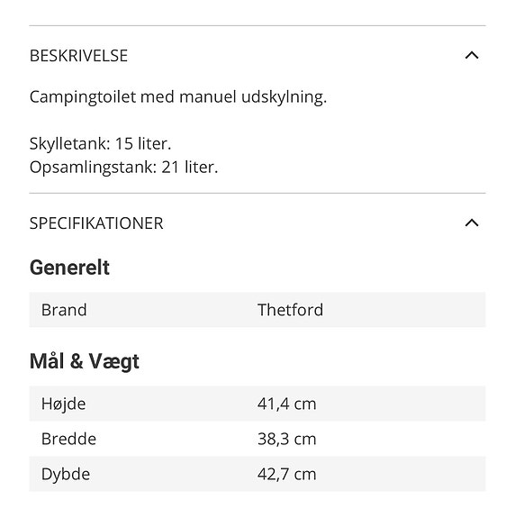Viewport: 515px width, 518px height.
Task: Click the Dybde row label
Action: [x=66, y=475]
